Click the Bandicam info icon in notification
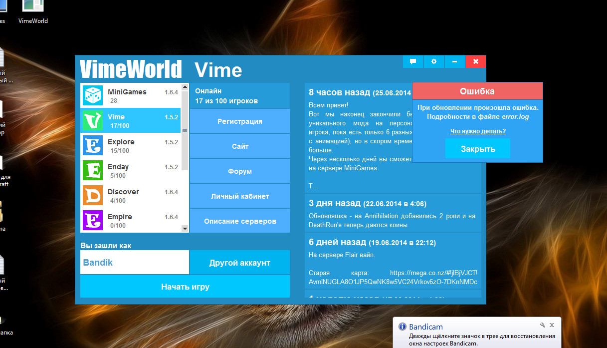 pos(402,327)
